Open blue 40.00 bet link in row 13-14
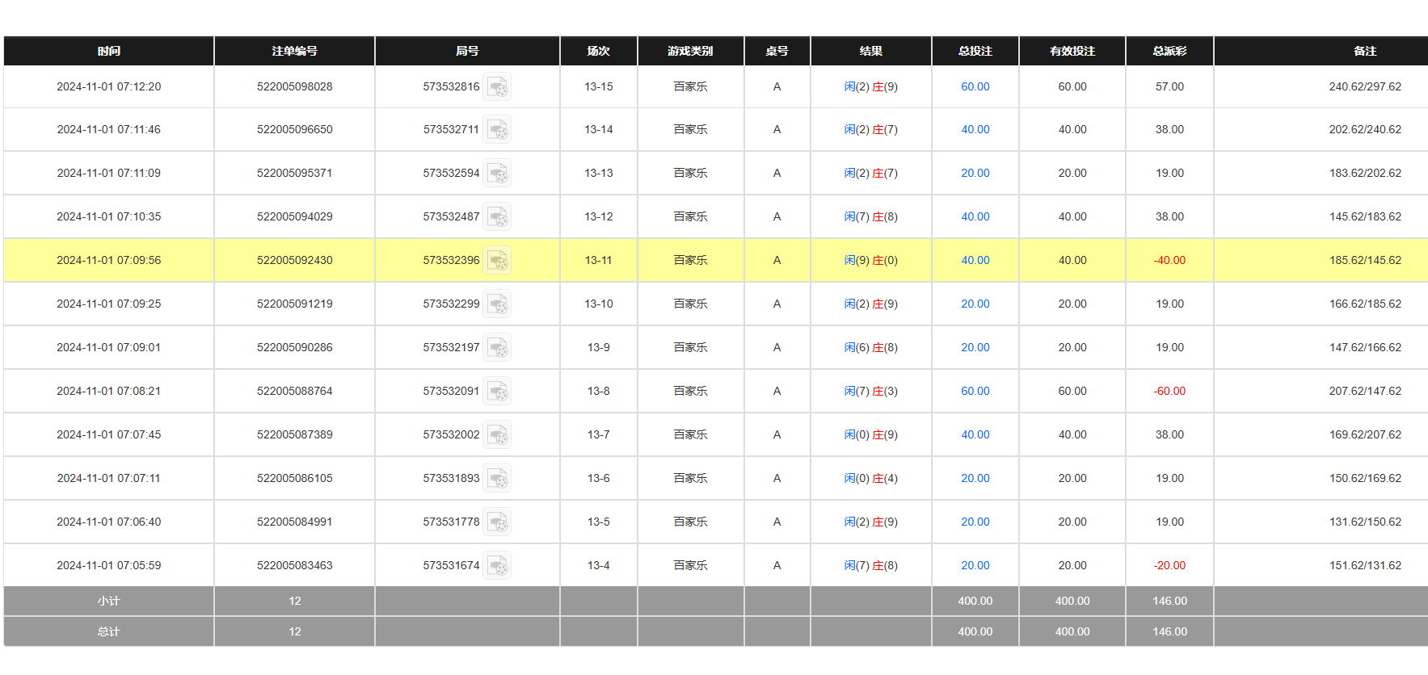This screenshot has width=1428, height=675. (x=975, y=129)
